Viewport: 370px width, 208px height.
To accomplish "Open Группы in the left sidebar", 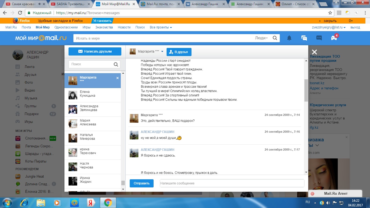I will coord(30,106).
